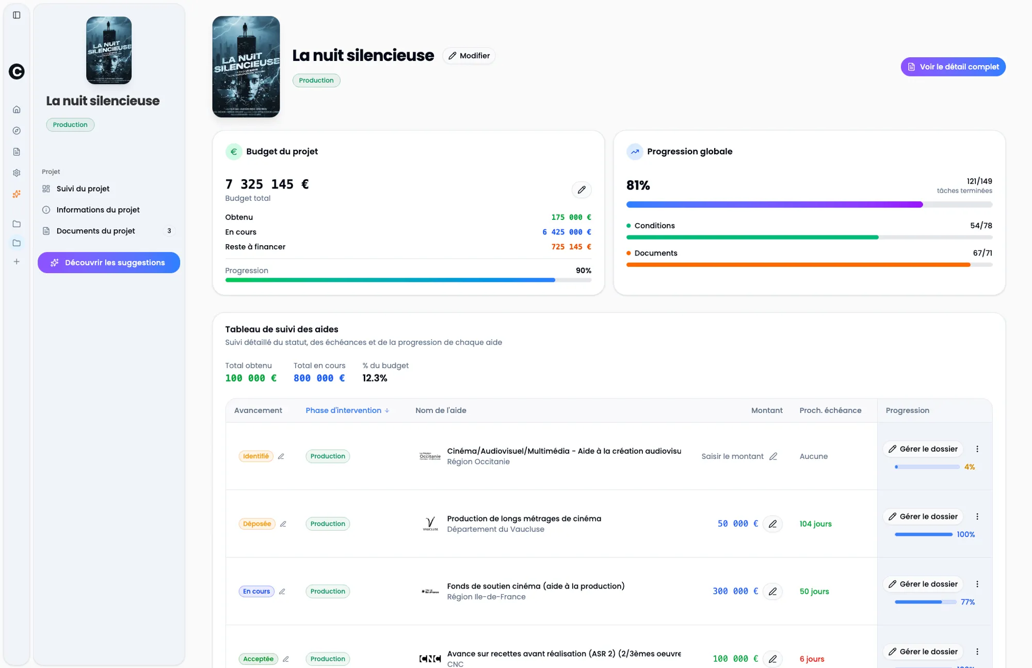The image size is (1032, 668).
Task: Click Gérer le dossier for Fonds de soutien cinéma
Action: [x=923, y=584]
